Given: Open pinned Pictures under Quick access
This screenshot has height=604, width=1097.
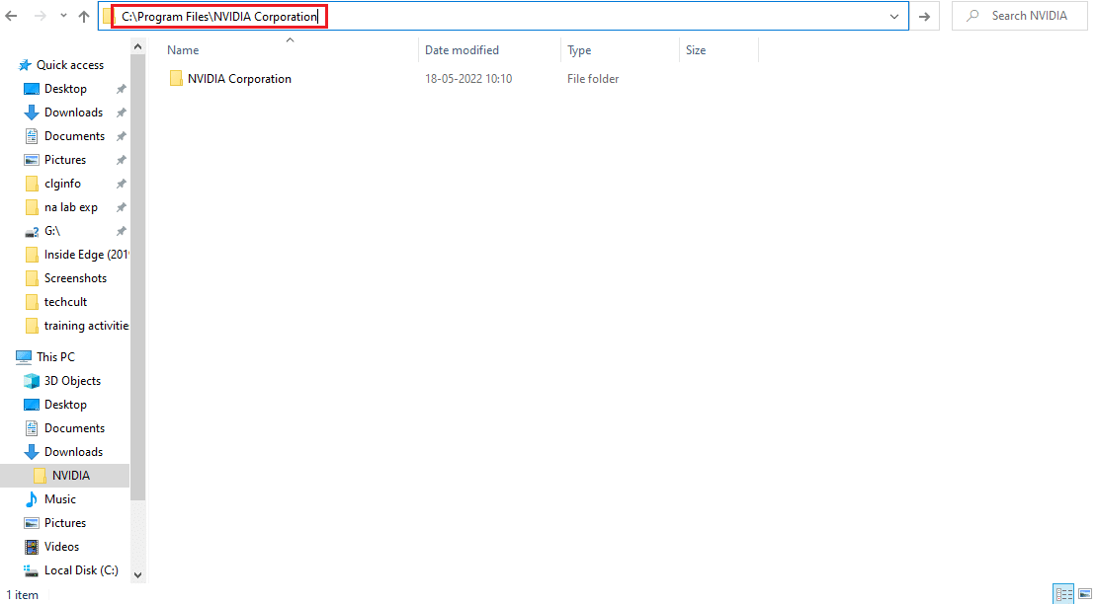Looking at the screenshot, I should (65, 160).
